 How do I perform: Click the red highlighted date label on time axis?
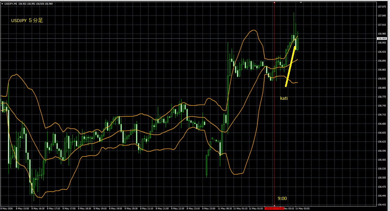pos(274,209)
